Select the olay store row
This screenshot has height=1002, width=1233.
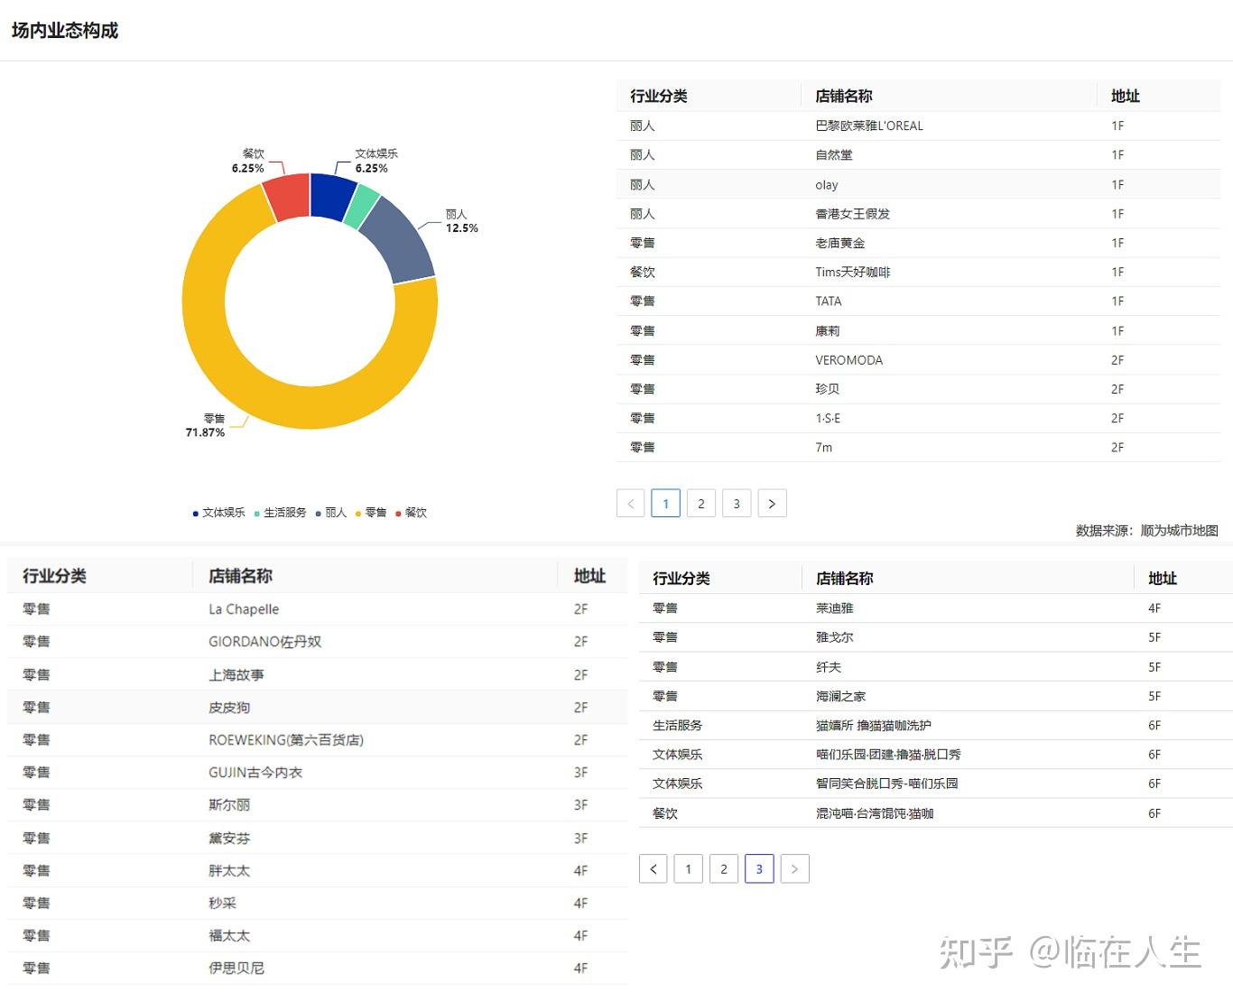918,184
